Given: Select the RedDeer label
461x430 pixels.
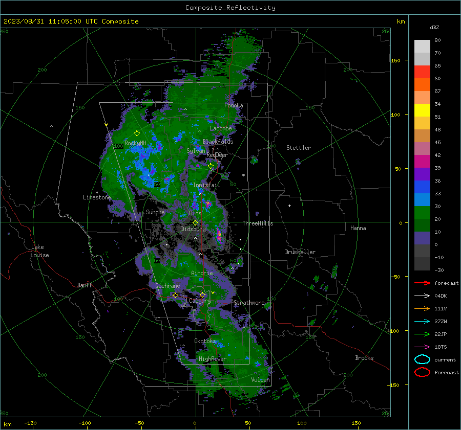Looking at the screenshot, I should pyautogui.click(x=217, y=155).
